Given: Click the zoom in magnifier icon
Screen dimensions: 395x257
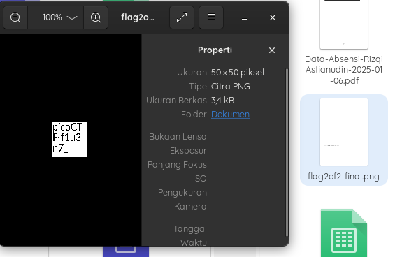Looking at the screenshot, I should 96,17.
